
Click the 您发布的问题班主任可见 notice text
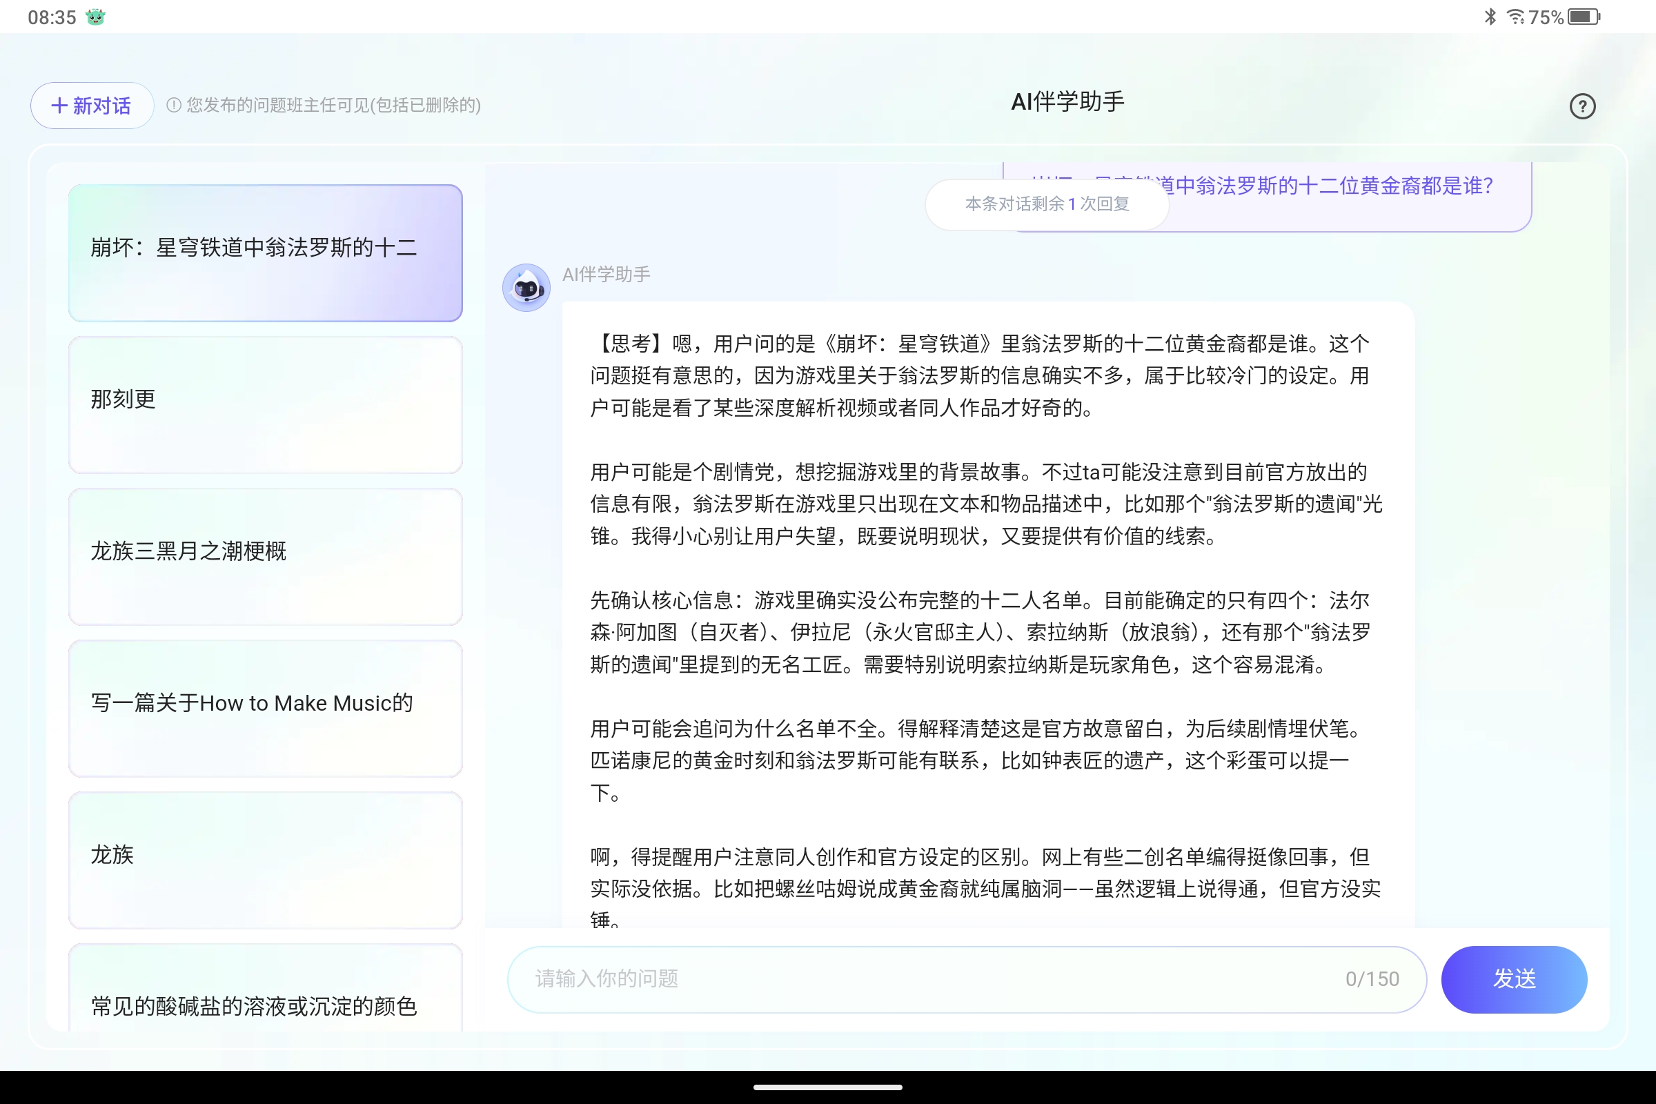[x=333, y=105]
